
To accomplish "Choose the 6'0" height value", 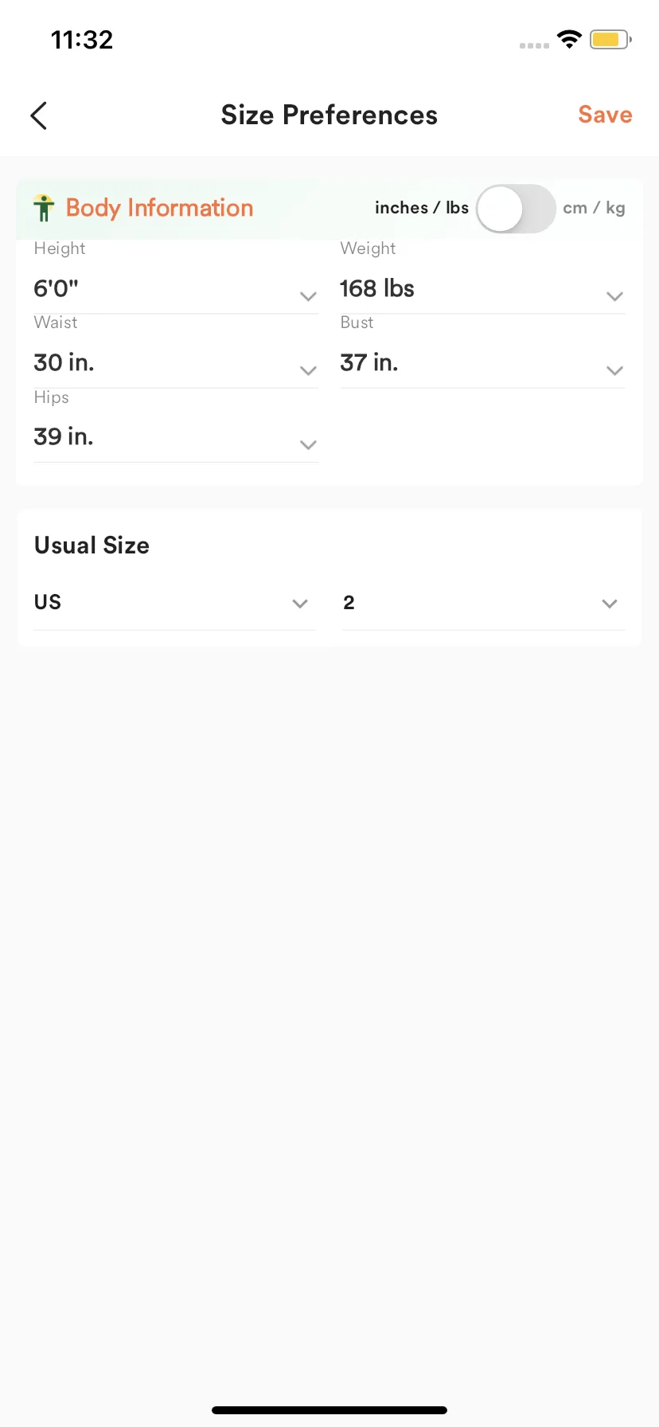I will (x=57, y=288).
